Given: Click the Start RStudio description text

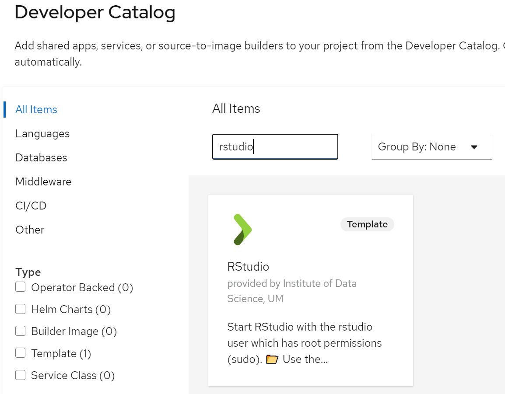Looking at the screenshot, I should click(304, 343).
